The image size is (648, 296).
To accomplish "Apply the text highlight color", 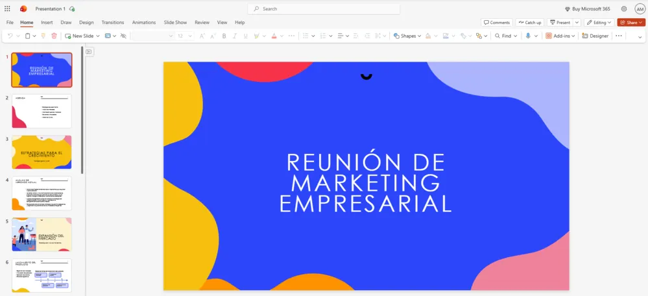I will 256,36.
